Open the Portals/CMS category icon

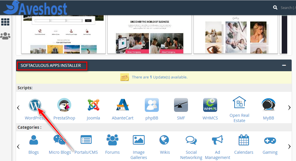pos(86,140)
